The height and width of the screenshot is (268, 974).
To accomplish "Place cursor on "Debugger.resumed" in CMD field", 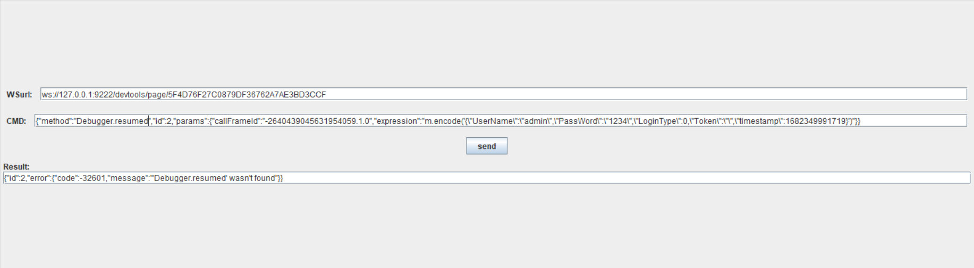I will [x=112, y=121].
